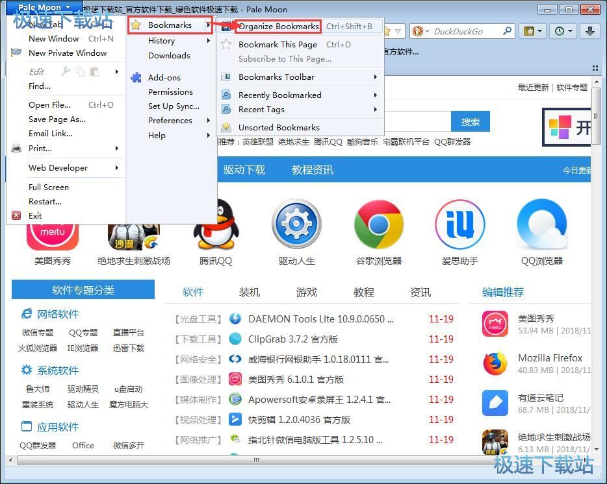Open the 谷歌浏览器 Chrome icon
This screenshot has width=607, height=484.
(x=379, y=224)
